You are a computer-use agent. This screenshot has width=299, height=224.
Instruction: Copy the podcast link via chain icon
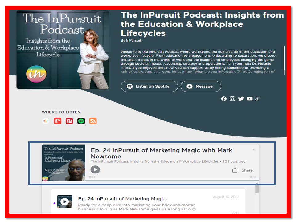tap(257, 99)
